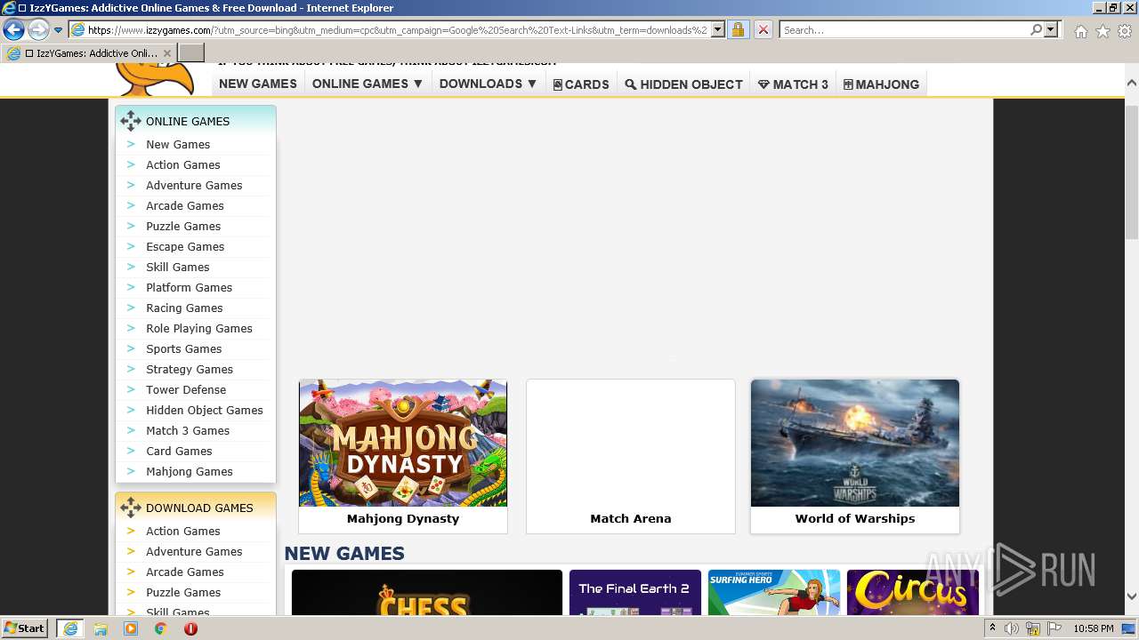The width and height of the screenshot is (1139, 640).
Task: Open the search provider dropdown arrow
Action: [1051, 29]
